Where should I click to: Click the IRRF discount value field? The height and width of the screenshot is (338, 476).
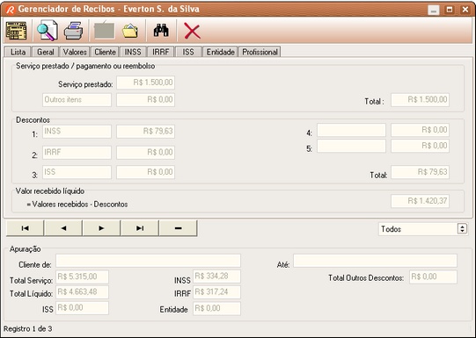(146, 153)
